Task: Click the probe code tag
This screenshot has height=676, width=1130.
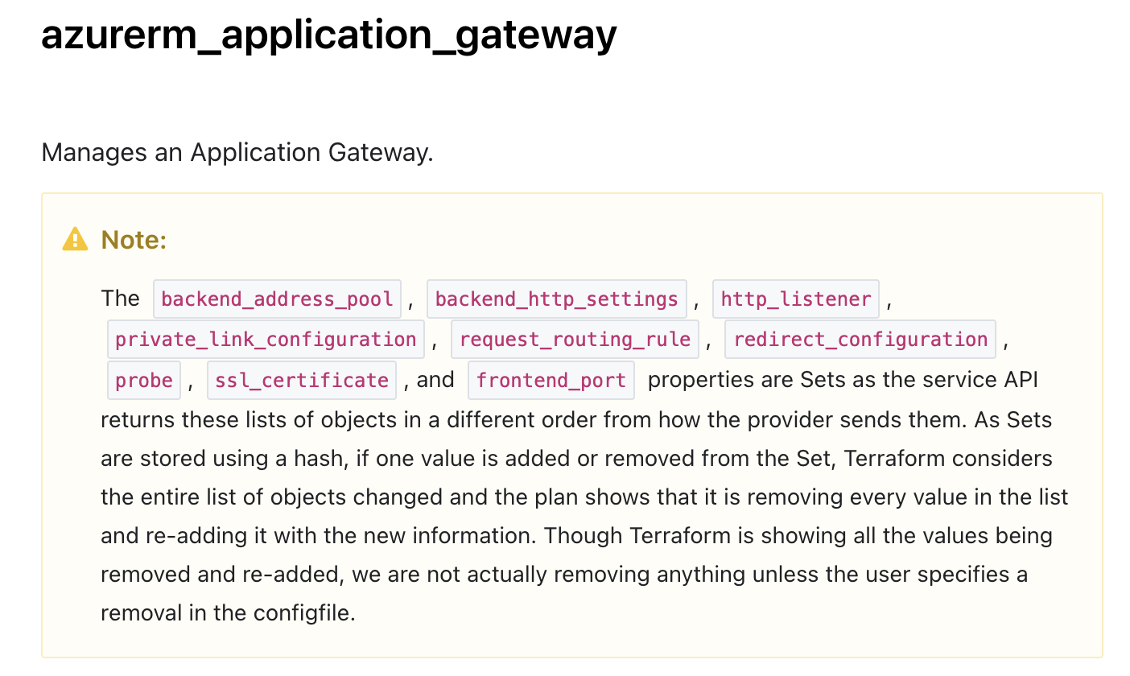Action: 144,380
